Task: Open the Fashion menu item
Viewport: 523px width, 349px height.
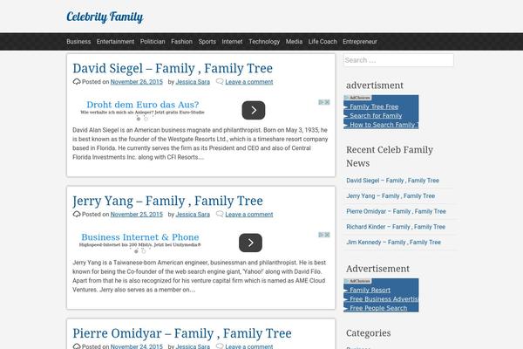Action: coord(182,42)
